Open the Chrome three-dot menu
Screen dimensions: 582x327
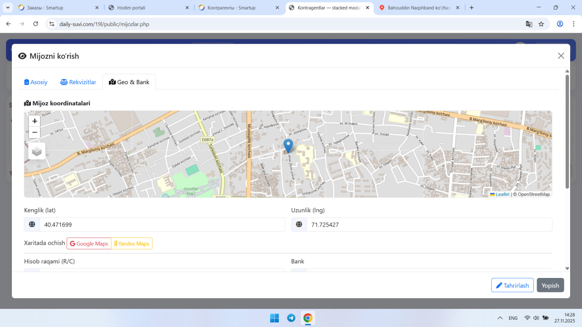coord(572,24)
